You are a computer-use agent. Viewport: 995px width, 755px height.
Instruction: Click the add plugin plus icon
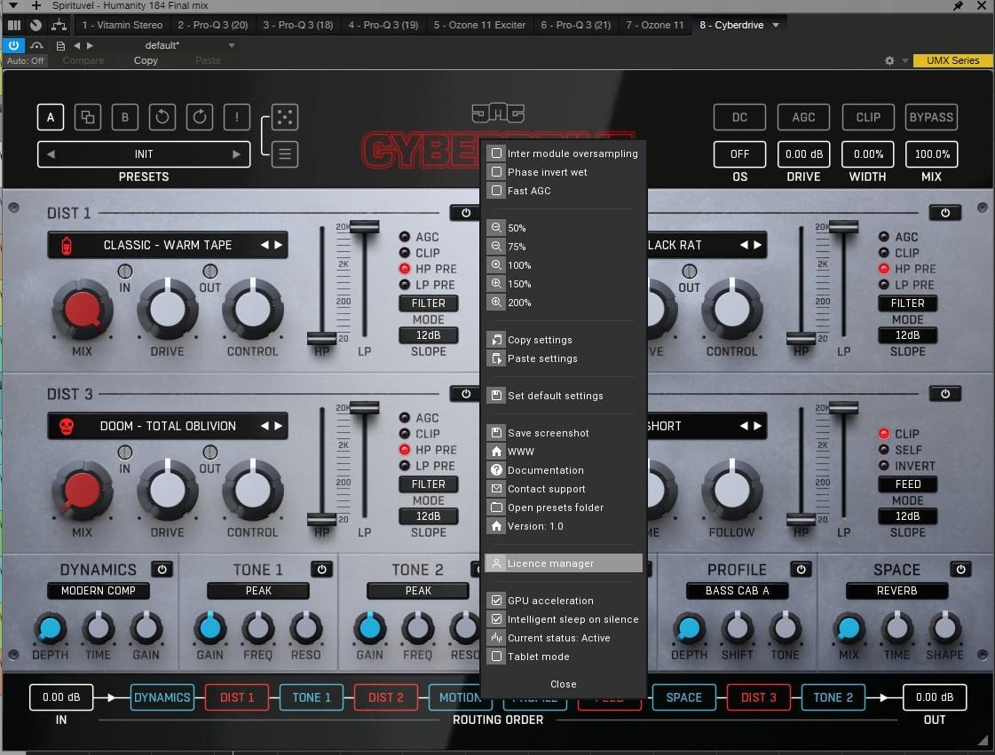(36, 5)
